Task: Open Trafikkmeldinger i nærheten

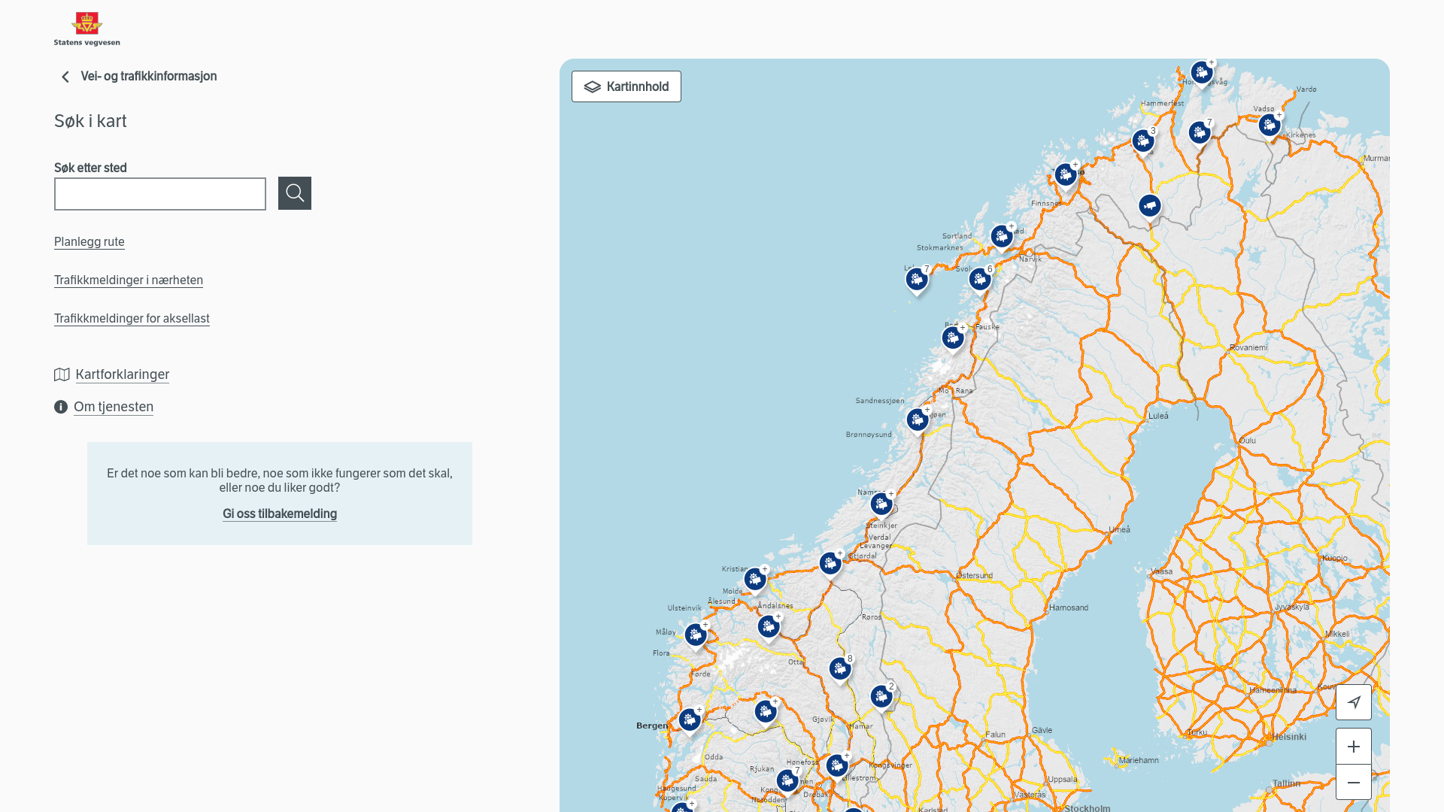Action: click(x=129, y=280)
